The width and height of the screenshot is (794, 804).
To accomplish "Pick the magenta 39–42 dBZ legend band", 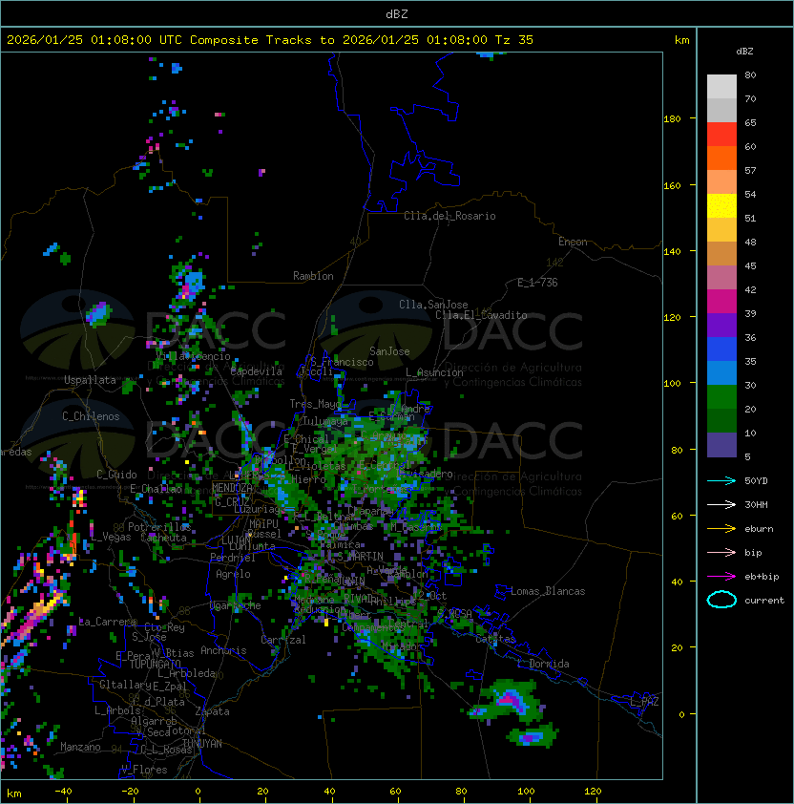I will click(x=721, y=302).
